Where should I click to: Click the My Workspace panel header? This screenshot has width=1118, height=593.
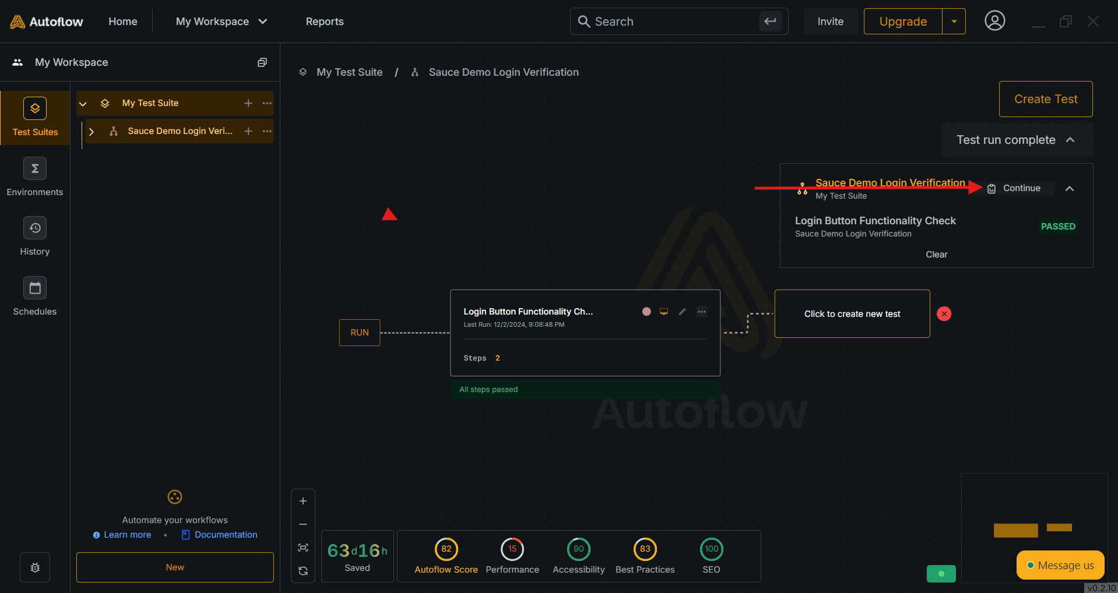pyautogui.click(x=140, y=62)
